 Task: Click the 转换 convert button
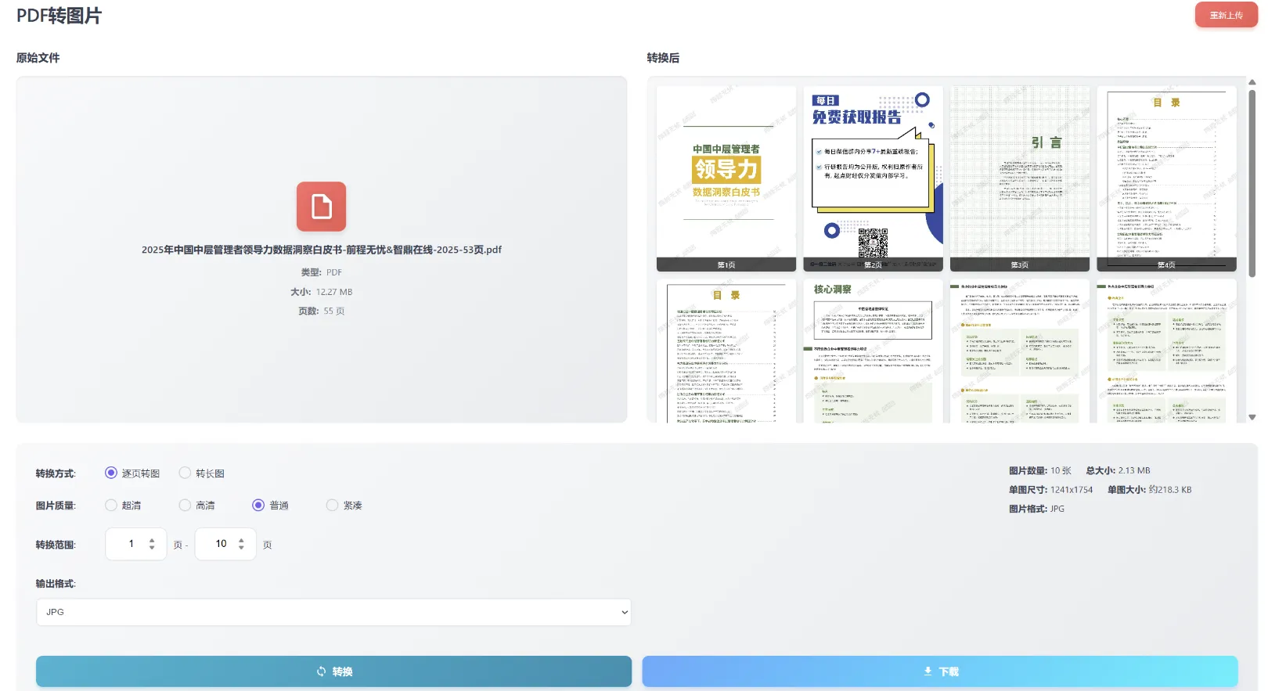[333, 671]
